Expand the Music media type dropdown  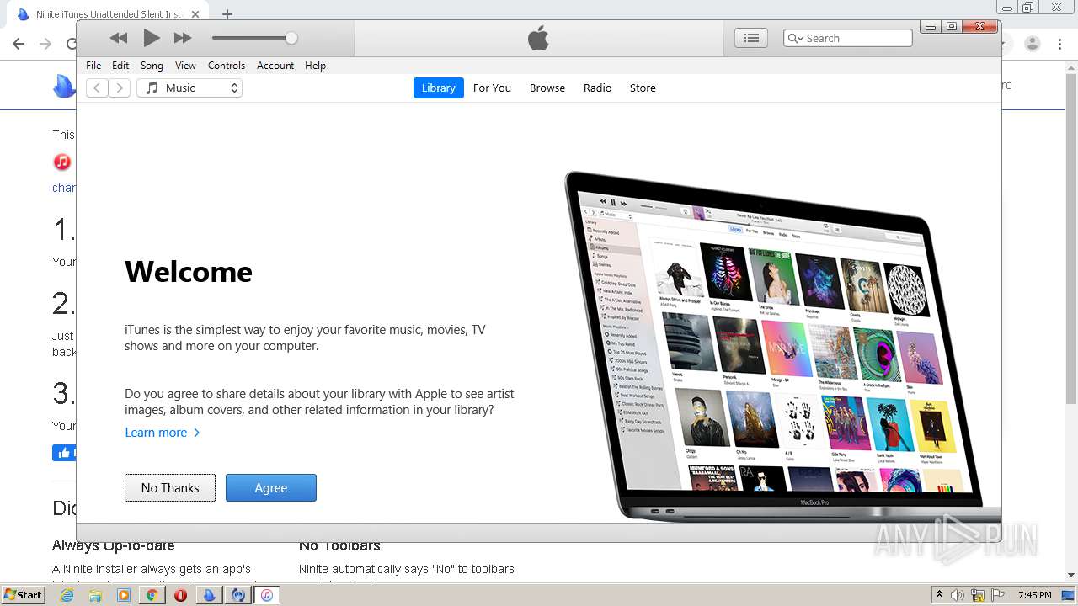(189, 88)
